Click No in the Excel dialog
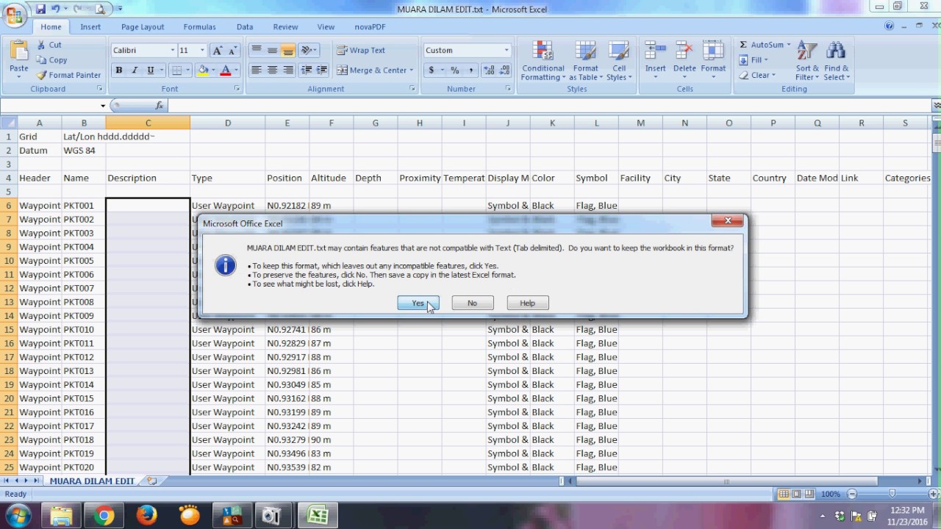Screen dimensions: 941x529 point(472,303)
